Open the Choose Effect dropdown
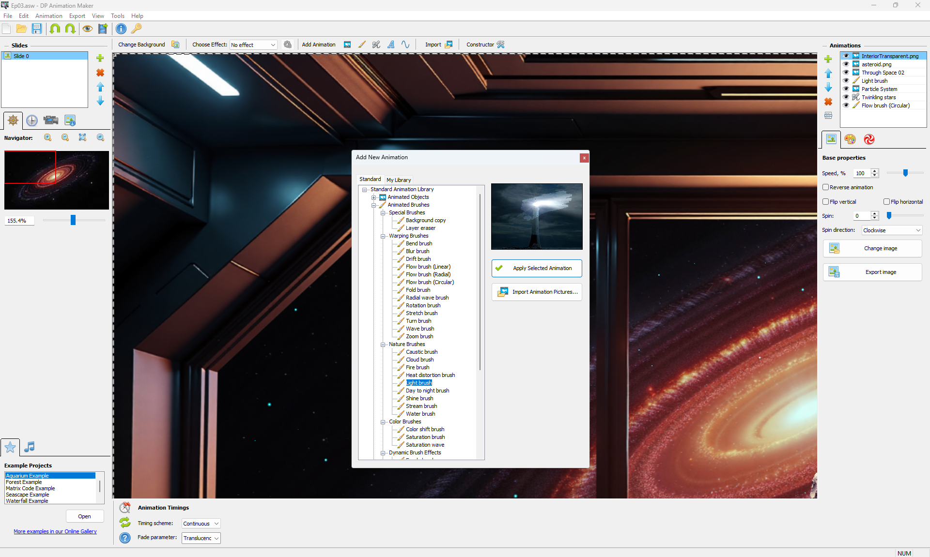This screenshot has height=557, width=930. pos(253,45)
